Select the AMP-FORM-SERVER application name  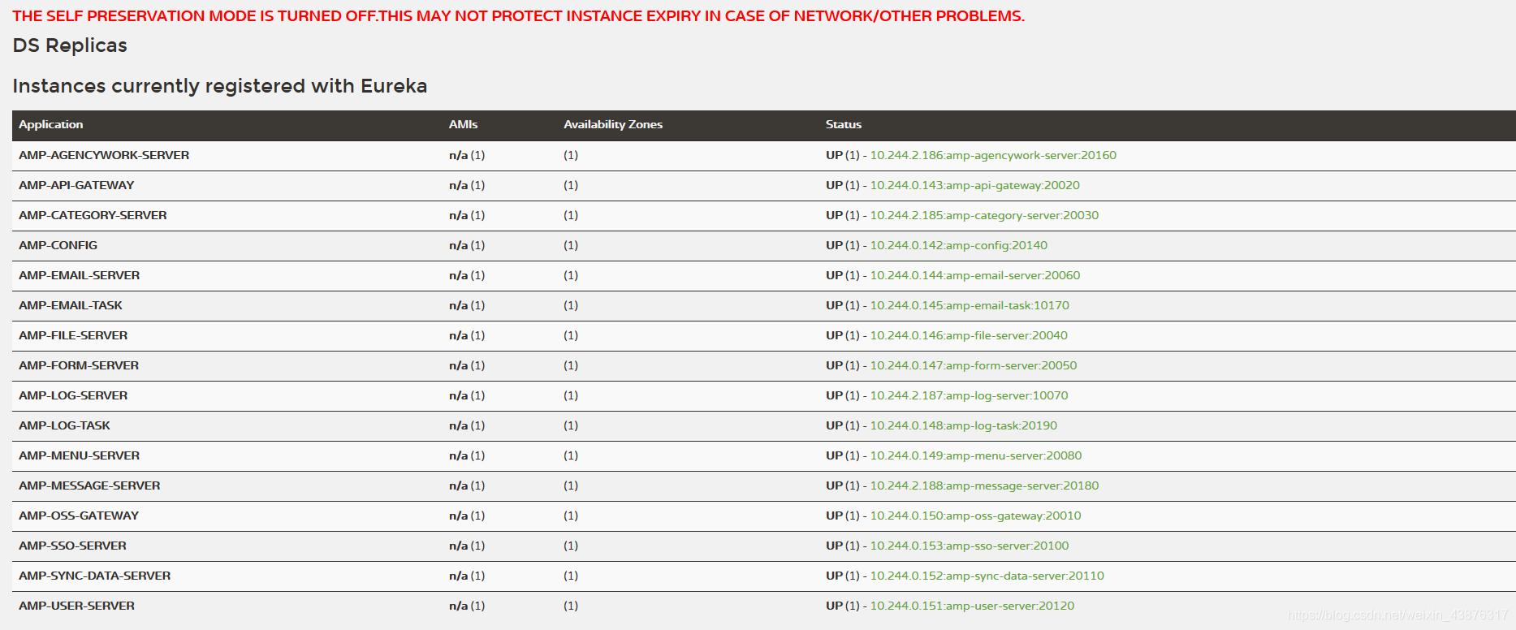[79, 365]
